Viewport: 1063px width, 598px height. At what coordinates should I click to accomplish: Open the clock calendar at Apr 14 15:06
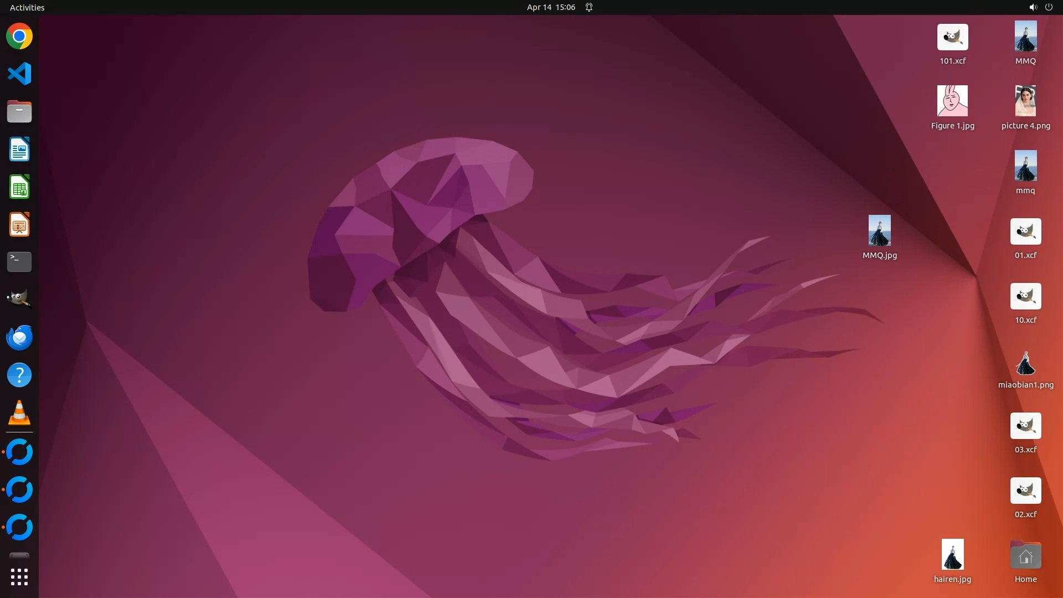[x=551, y=7]
